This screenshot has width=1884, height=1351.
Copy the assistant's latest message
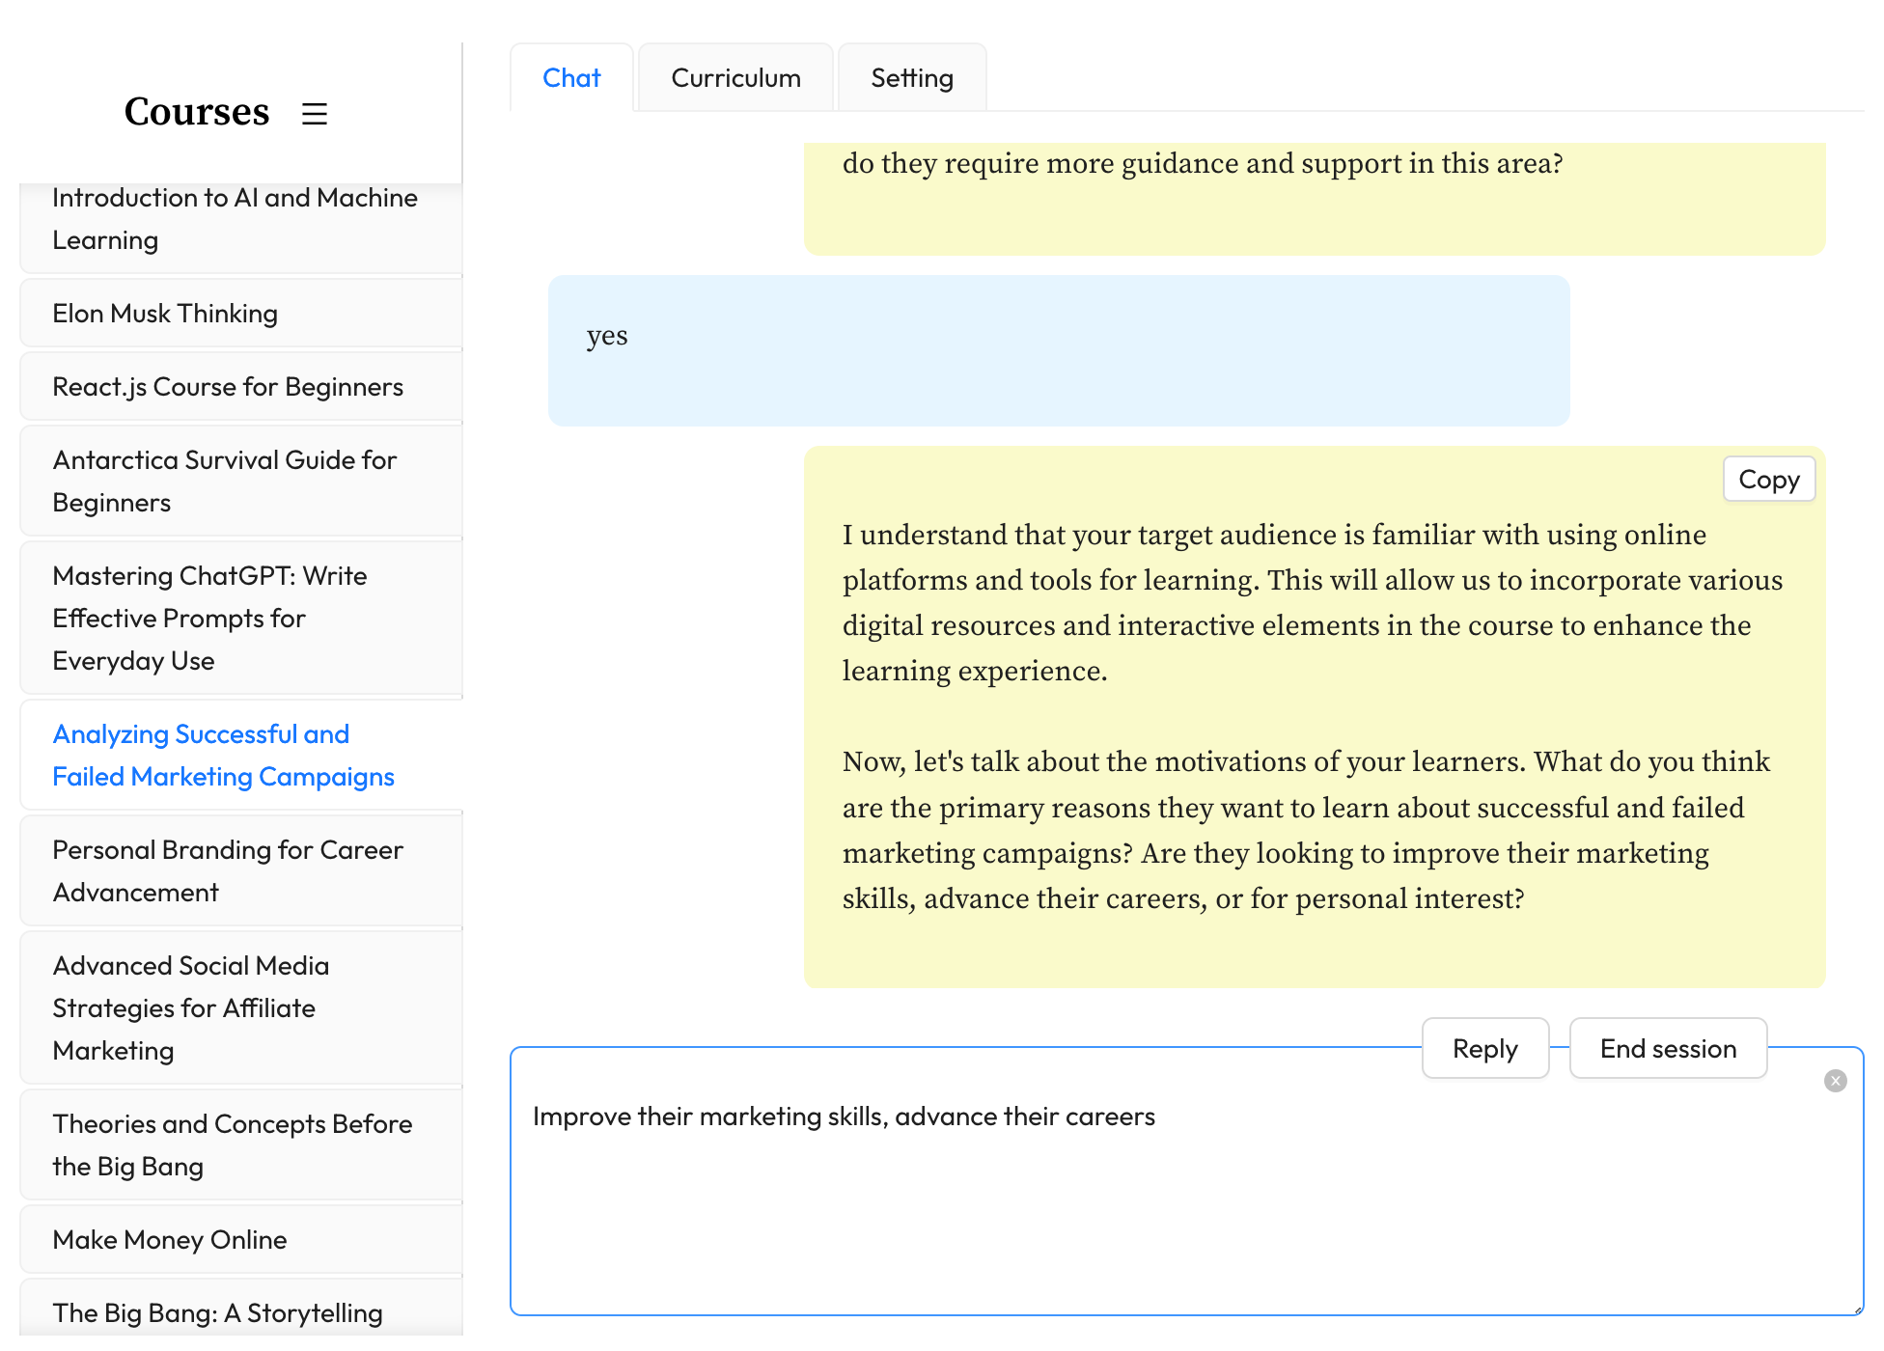point(1768,479)
